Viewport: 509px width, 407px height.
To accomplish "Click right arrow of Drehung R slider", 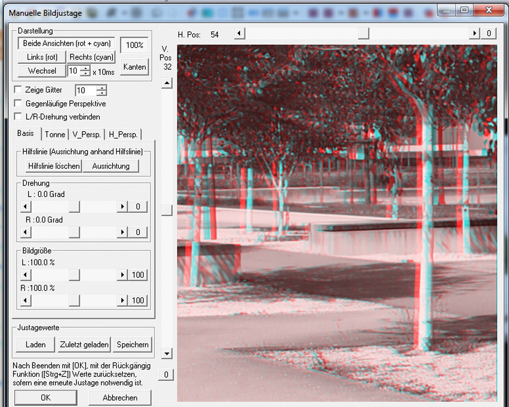I will 122,232.
